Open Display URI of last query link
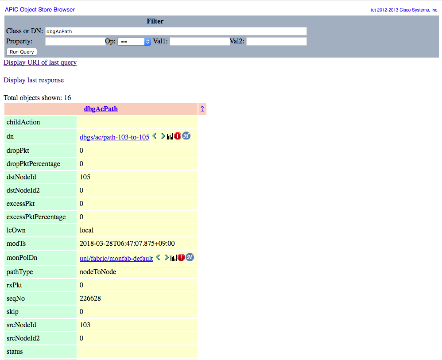Screen dimensions: 442x360 (40, 62)
